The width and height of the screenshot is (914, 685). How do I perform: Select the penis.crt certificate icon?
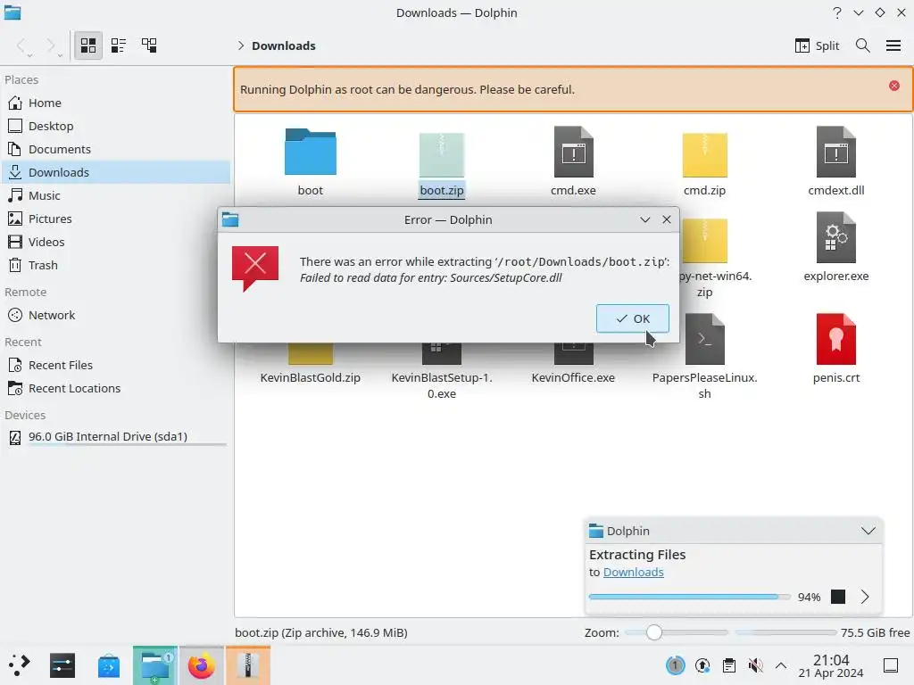pos(835,339)
